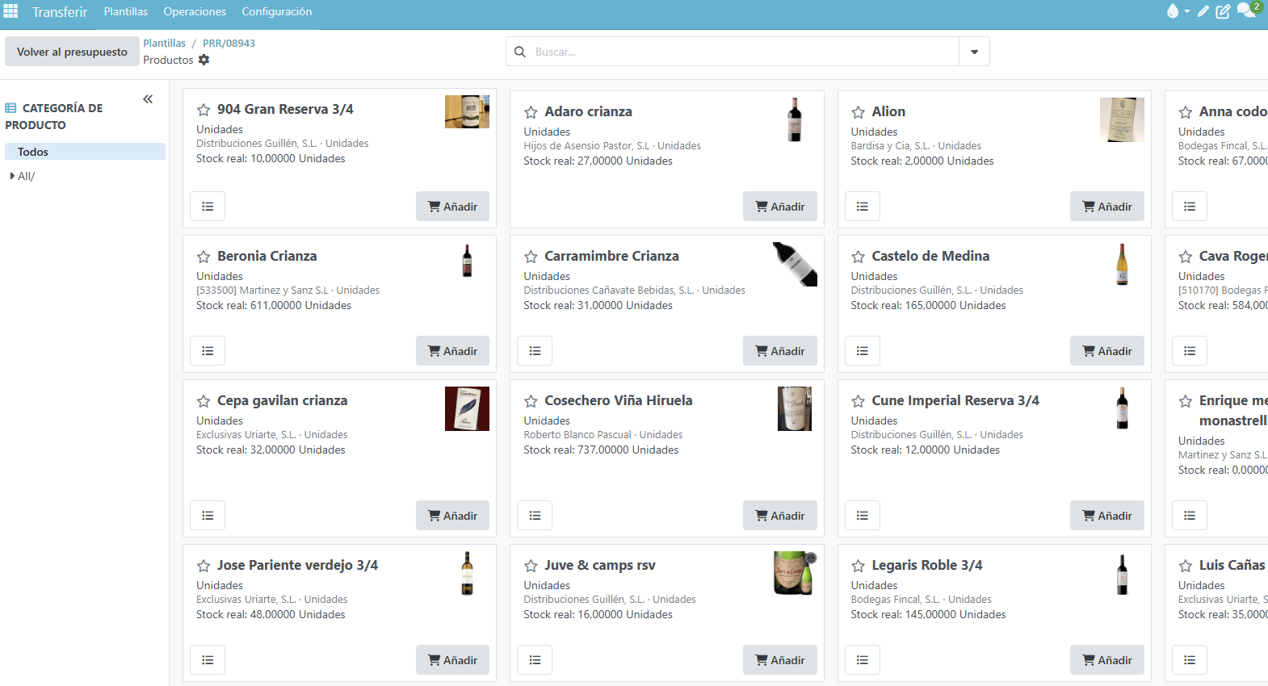Add Legaris Roble 3/4 with Añadir

pos(1107,660)
